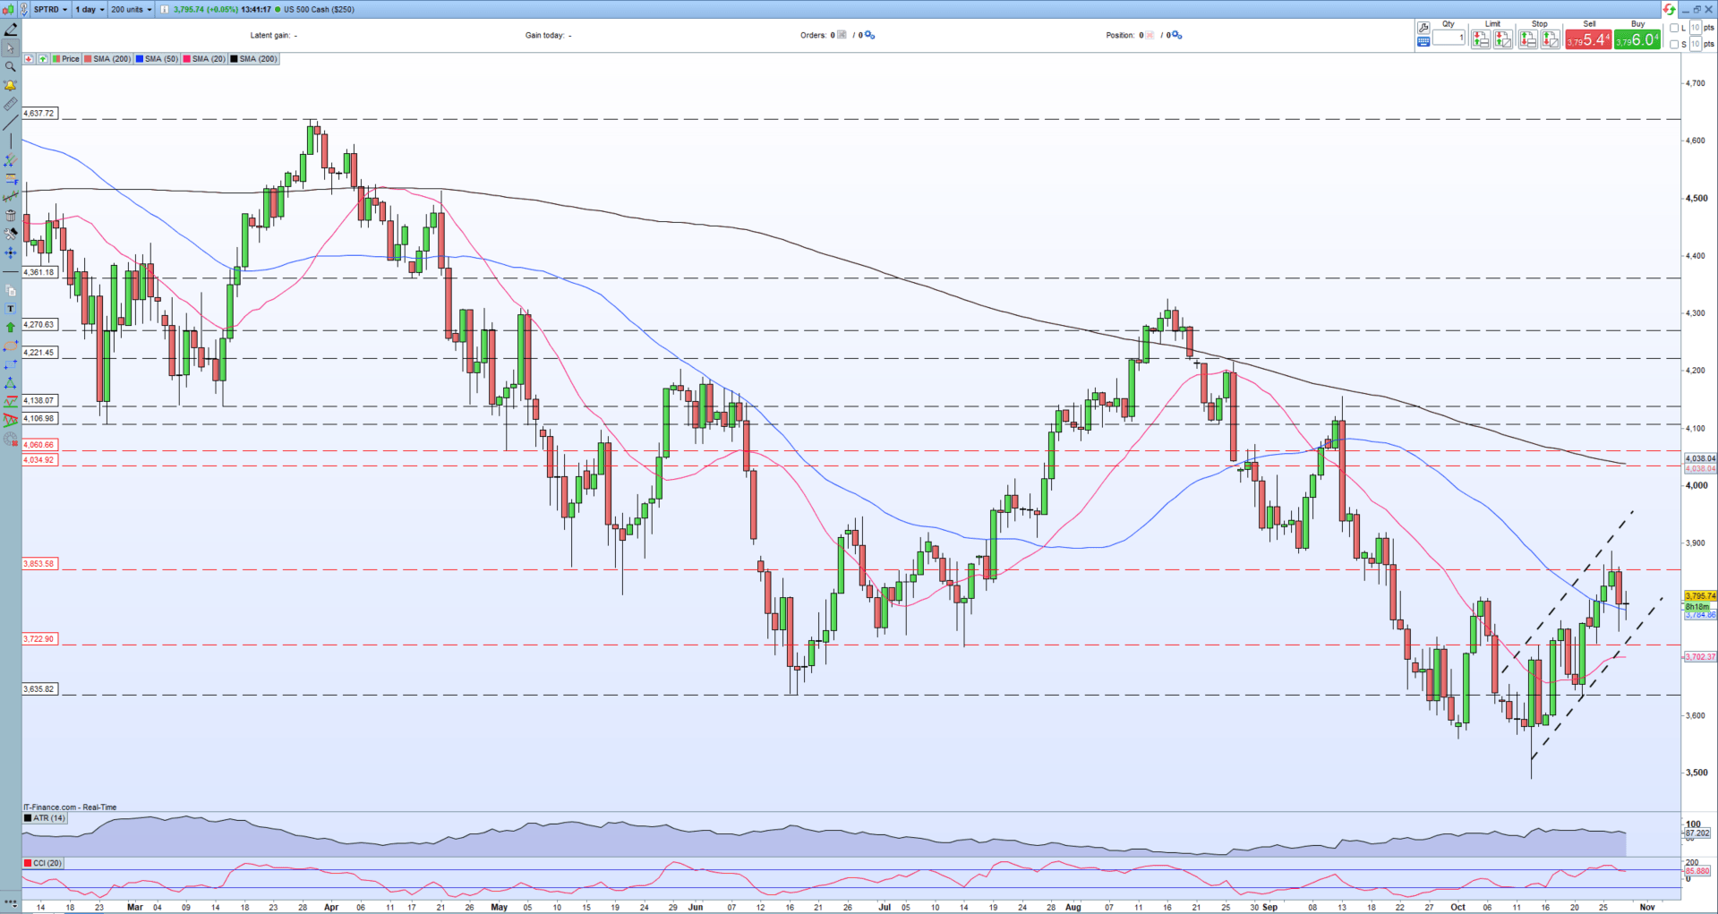
Task: Click the SMA (20) indicator label
Action: (x=204, y=59)
